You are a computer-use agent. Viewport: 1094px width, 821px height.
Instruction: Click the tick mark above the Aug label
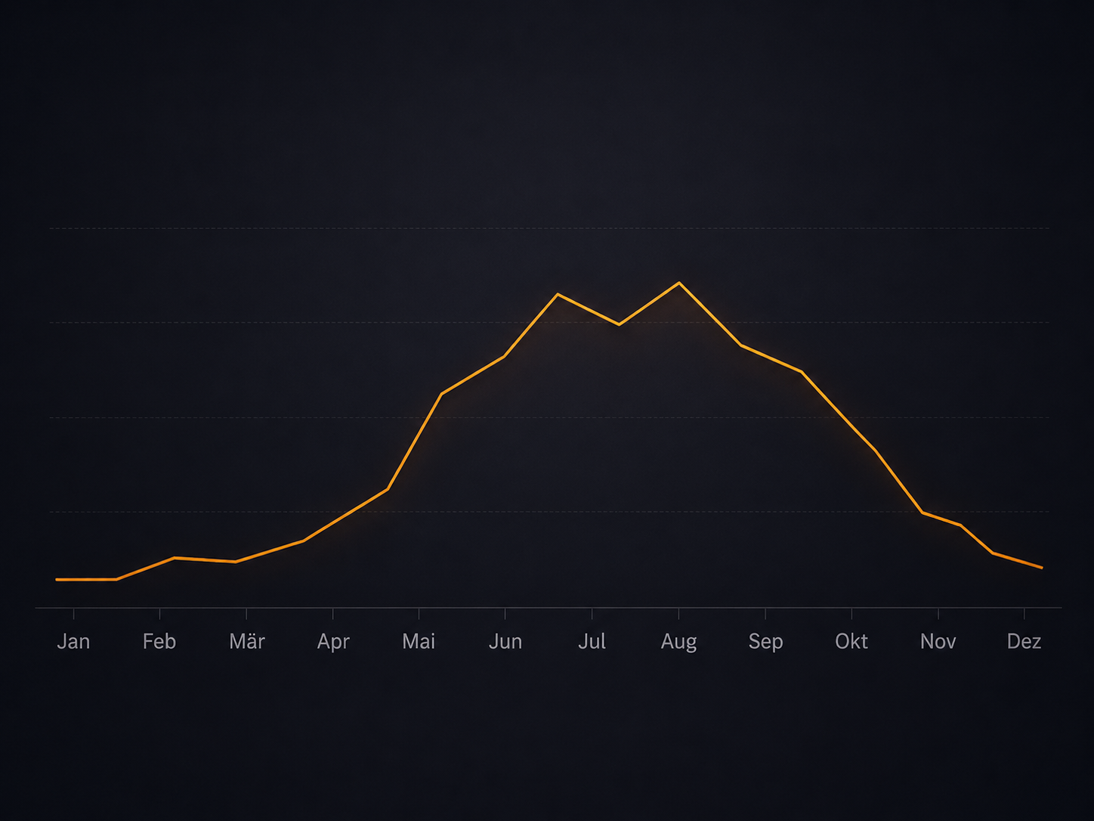pos(678,613)
